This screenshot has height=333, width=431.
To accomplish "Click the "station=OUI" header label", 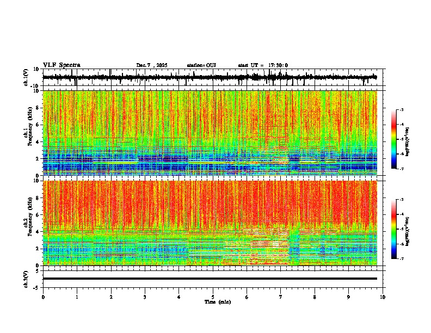I will (x=201, y=65).
